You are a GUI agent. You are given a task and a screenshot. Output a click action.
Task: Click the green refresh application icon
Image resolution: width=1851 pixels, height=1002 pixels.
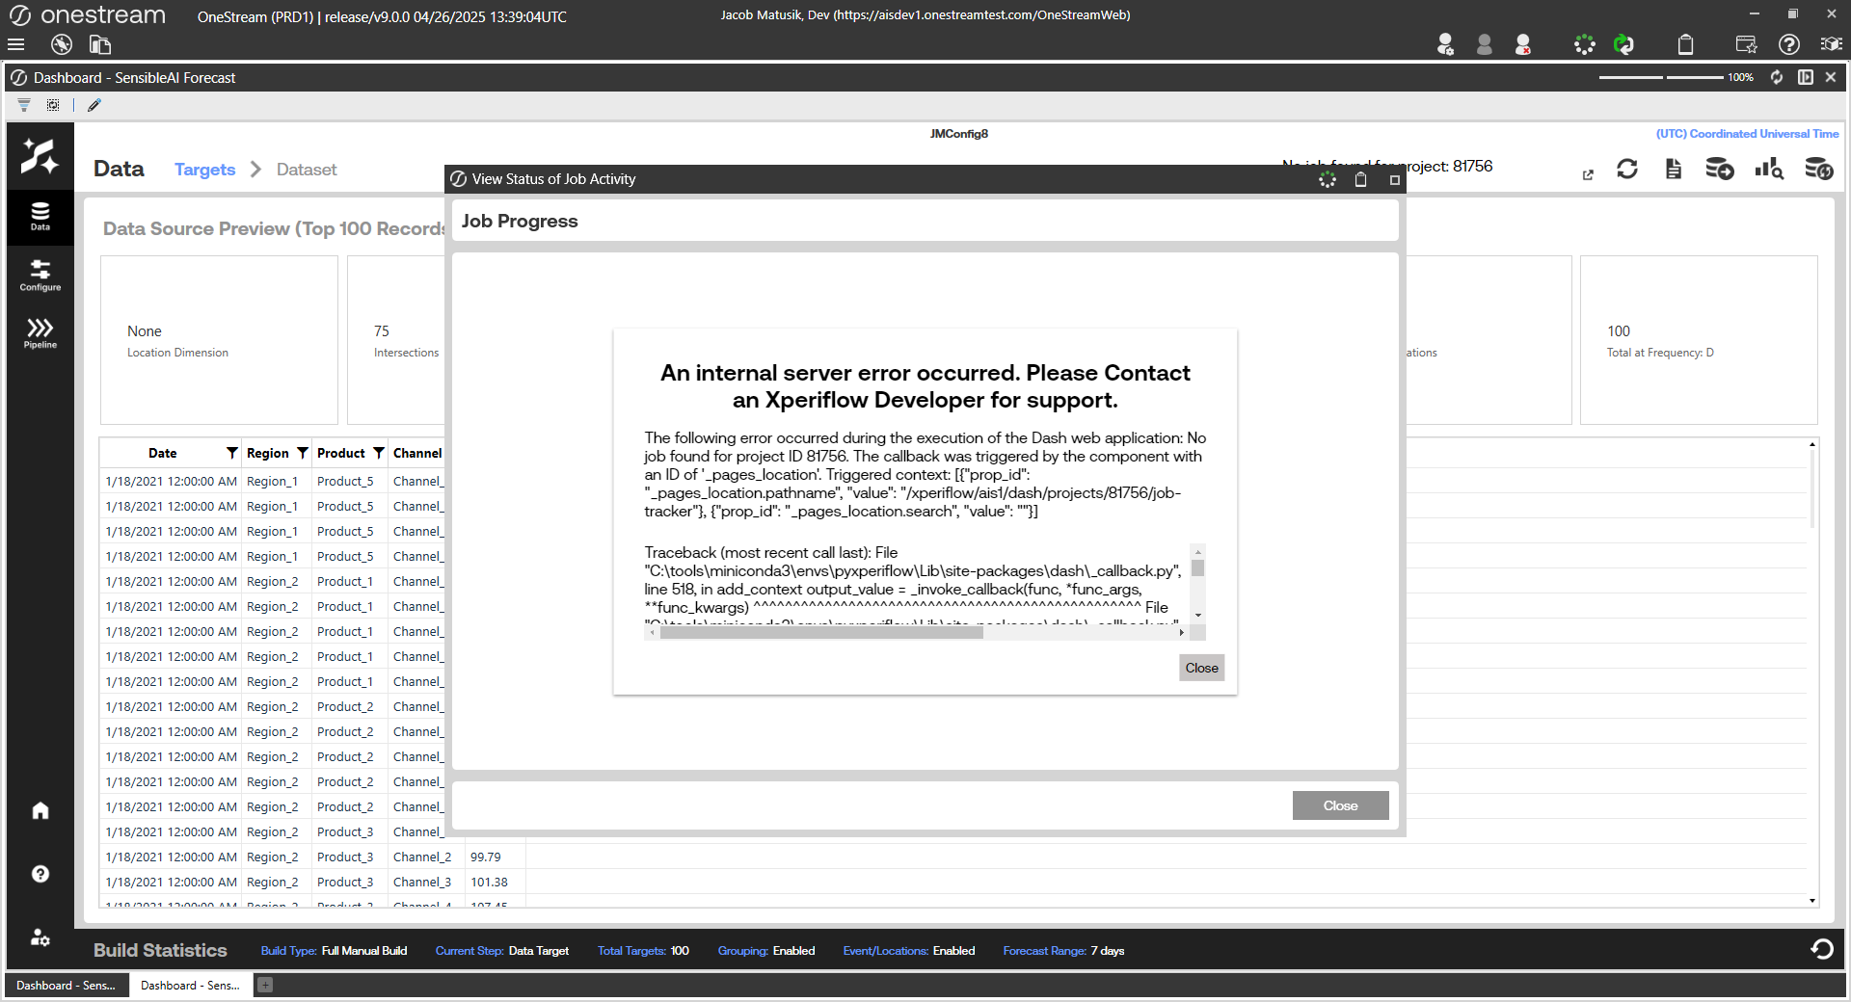click(x=1624, y=44)
